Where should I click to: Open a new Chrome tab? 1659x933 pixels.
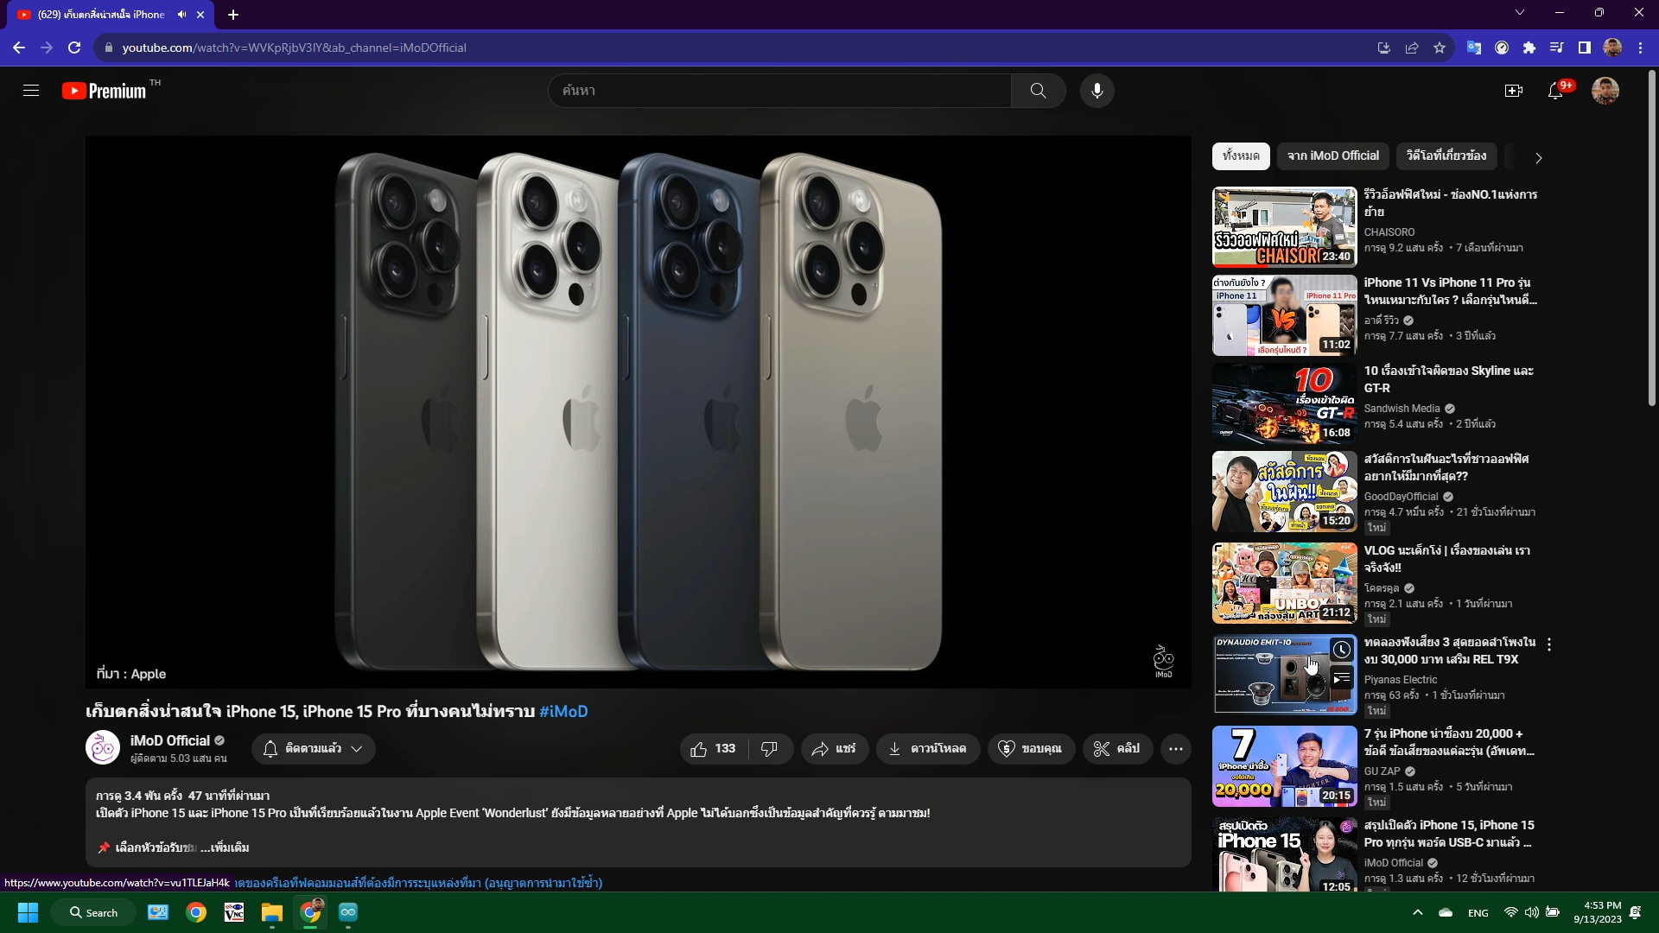tap(232, 15)
